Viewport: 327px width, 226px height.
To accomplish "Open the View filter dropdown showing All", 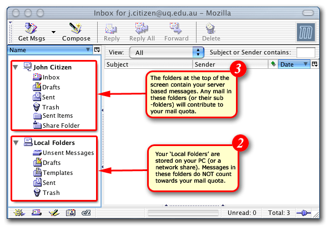I will (167, 52).
